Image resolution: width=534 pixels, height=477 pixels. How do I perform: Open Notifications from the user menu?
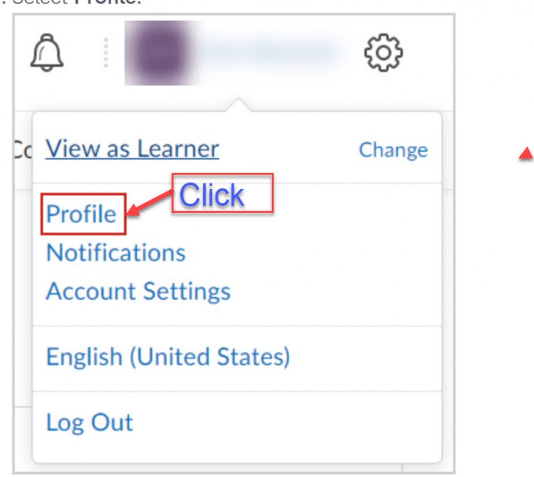pyautogui.click(x=115, y=252)
